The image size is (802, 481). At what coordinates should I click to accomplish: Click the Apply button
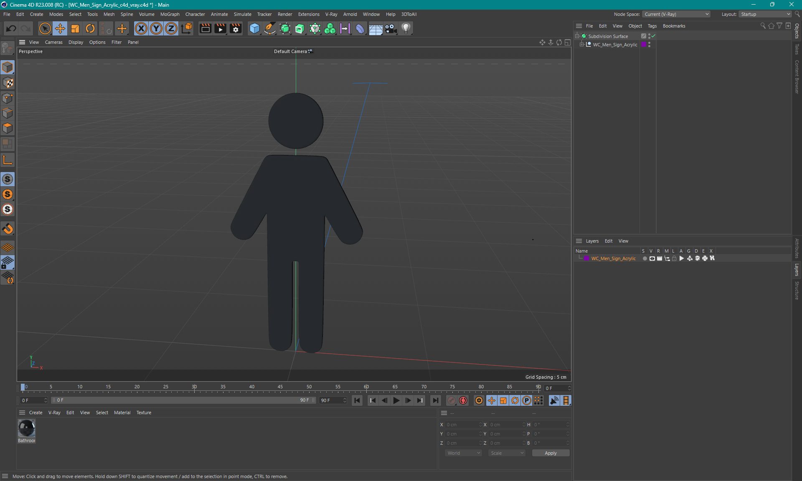tap(551, 453)
